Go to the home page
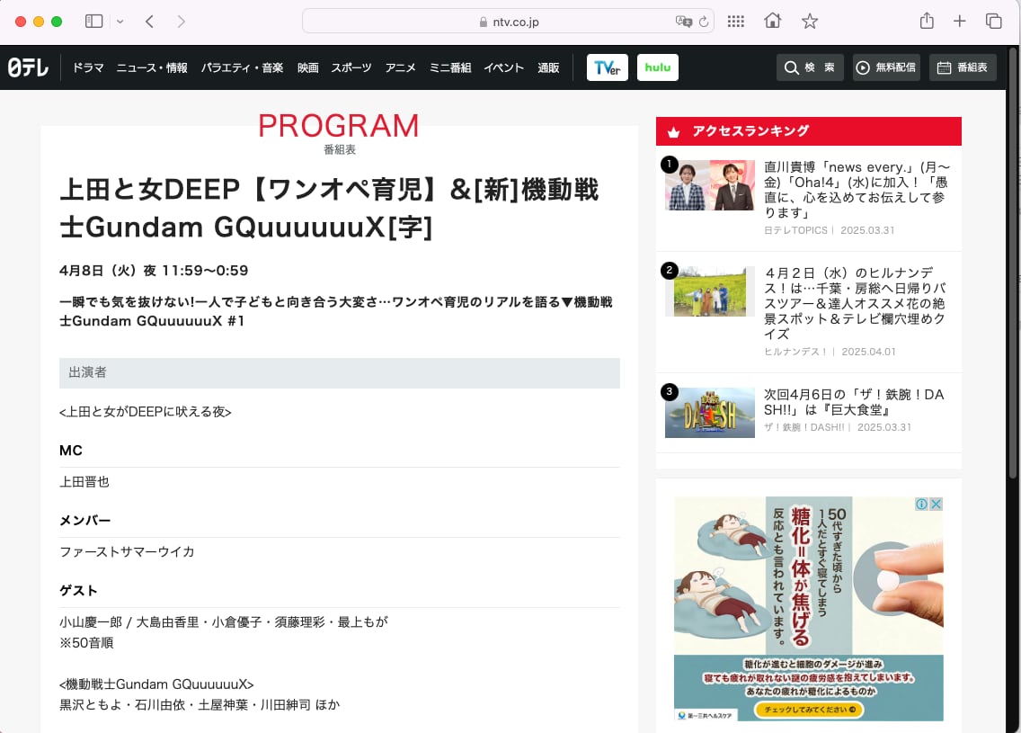The image size is (1021, 733). click(772, 22)
